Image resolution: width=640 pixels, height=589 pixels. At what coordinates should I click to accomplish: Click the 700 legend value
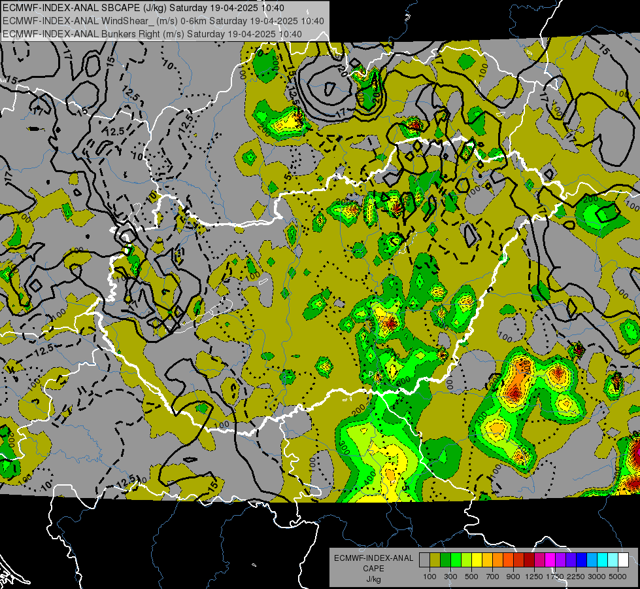(x=493, y=577)
